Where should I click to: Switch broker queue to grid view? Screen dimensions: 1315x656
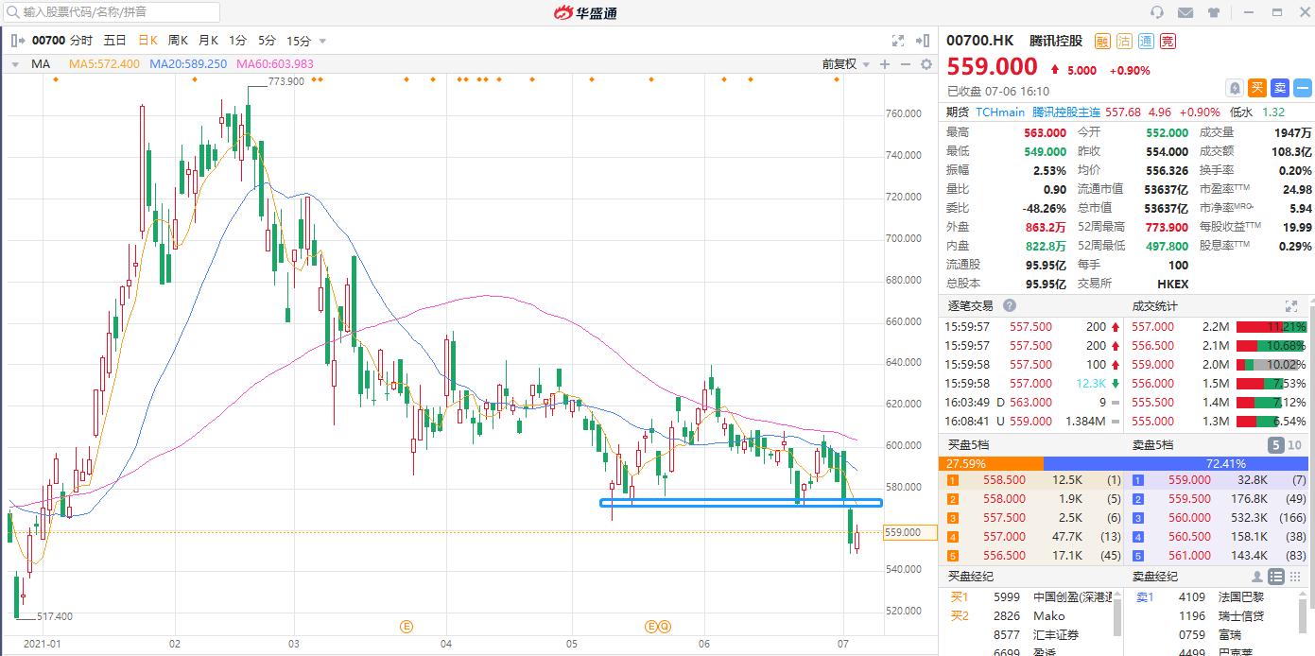(1295, 577)
